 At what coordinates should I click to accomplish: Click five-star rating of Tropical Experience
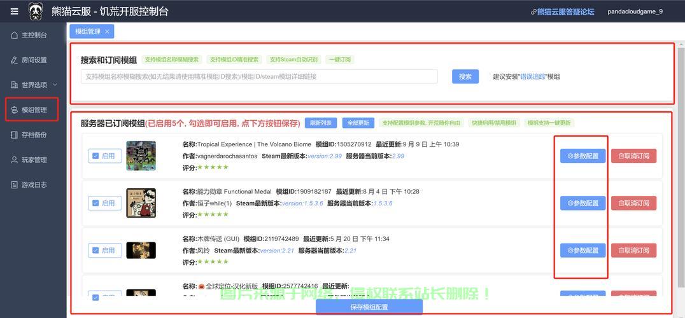coord(213,167)
